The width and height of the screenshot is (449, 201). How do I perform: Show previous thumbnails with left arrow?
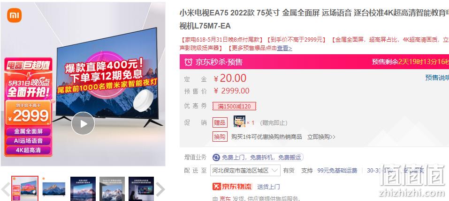tap(6, 189)
